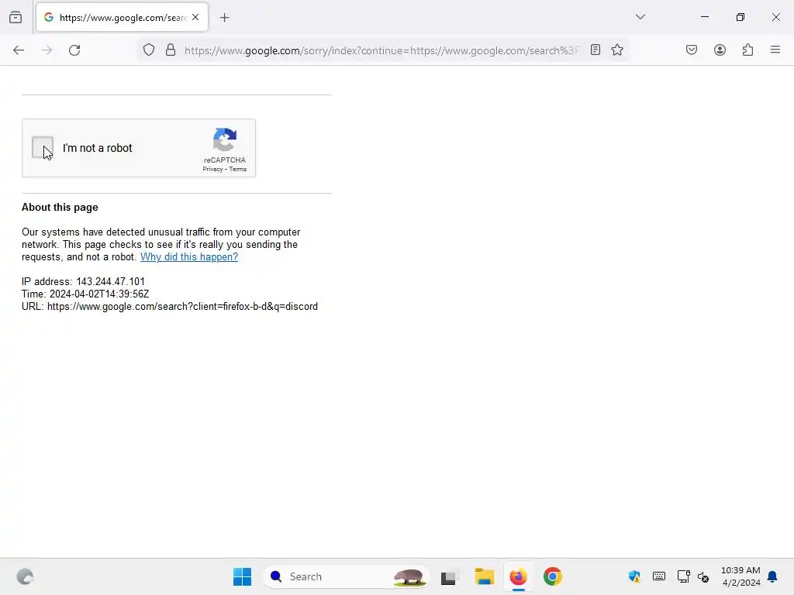Click the muted volume tray icon
Image resolution: width=794 pixels, height=595 pixels.
tap(703, 576)
